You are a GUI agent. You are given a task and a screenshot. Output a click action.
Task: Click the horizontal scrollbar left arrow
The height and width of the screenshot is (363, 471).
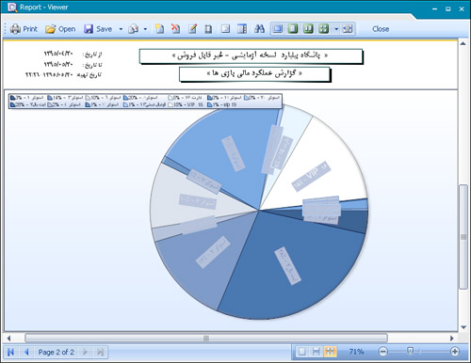tap(8, 339)
